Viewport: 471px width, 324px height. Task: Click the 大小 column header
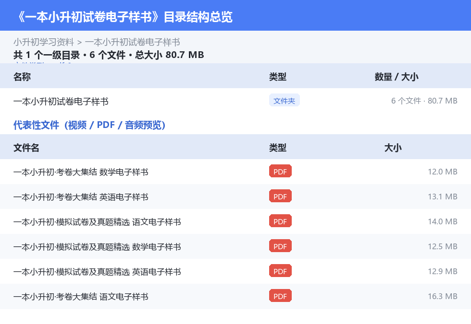393,148
